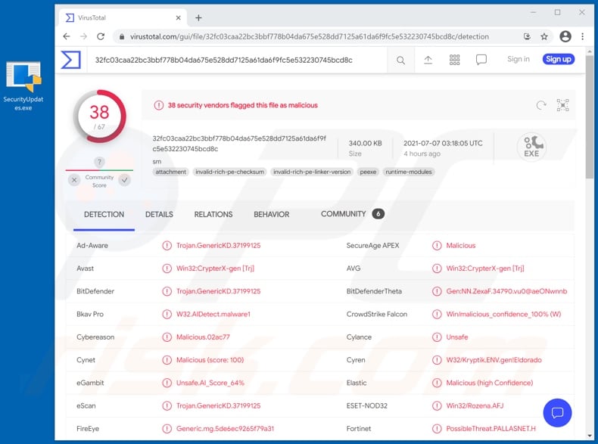The image size is (598, 444).
Task: Click the 340.00 KB size value
Action: pyautogui.click(x=365, y=143)
